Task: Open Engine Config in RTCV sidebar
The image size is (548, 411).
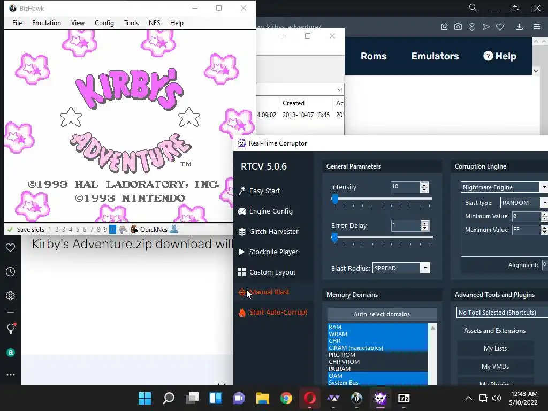Action: point(265,211)
